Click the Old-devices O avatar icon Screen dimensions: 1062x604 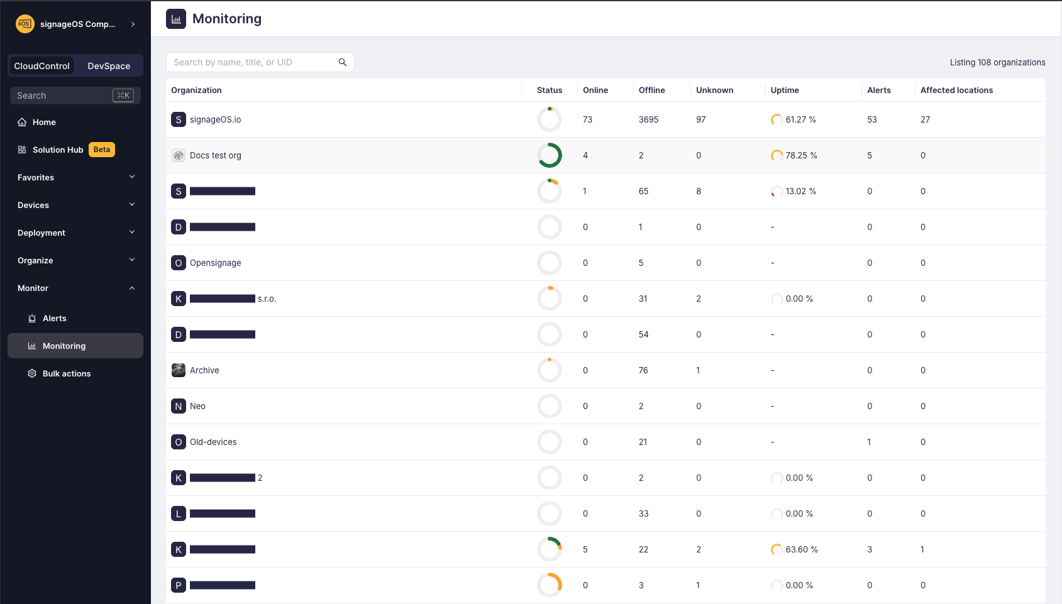(179, 442)
